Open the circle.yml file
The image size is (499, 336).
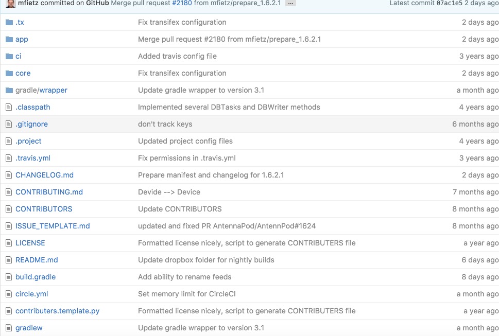click(32, 294)
